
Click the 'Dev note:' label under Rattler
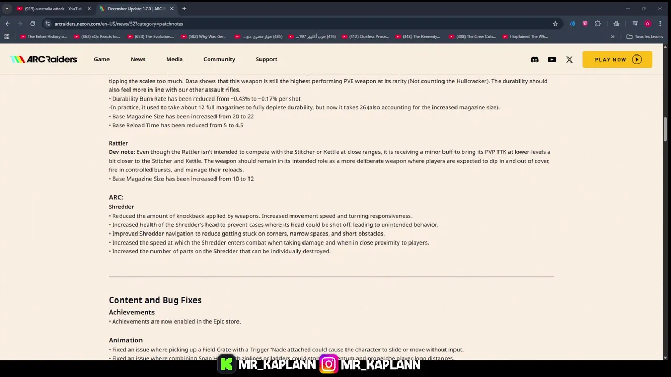tap(122, 152)
